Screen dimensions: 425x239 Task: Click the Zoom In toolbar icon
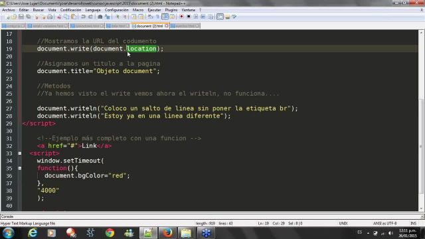point(118,17)
